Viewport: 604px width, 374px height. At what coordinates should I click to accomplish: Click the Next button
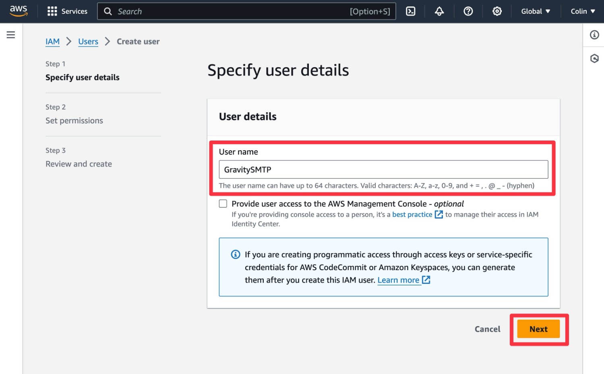pyautogui.click(x=538, y=329)
